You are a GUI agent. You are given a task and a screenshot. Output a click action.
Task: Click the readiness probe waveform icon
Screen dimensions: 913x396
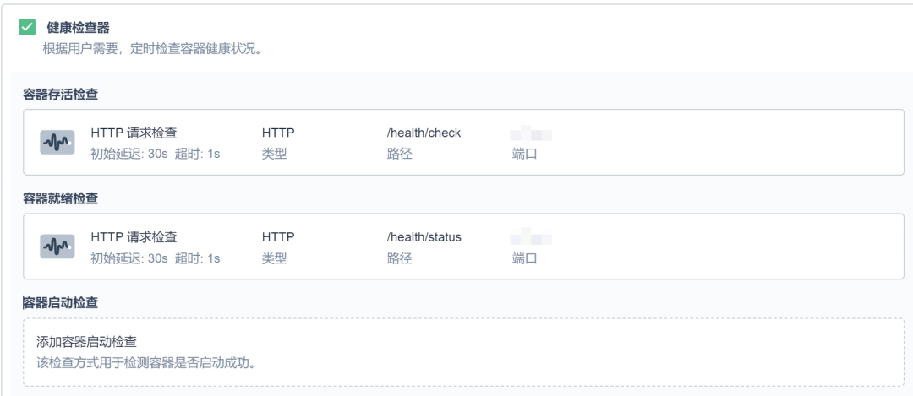(x=57, y=247)
